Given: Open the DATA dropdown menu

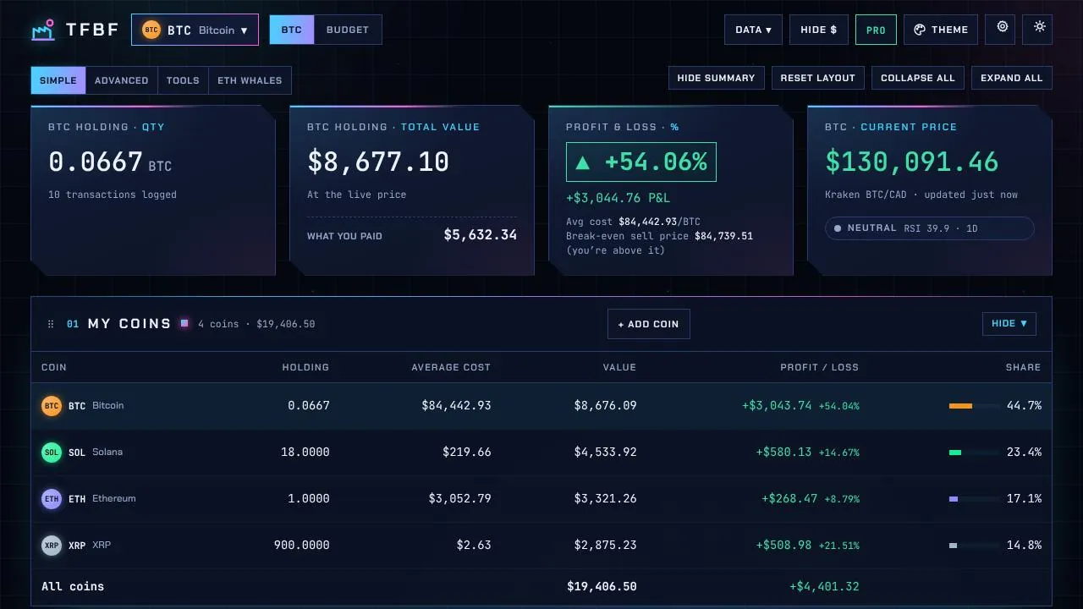Looking at the screenshot, I should 753,30.
